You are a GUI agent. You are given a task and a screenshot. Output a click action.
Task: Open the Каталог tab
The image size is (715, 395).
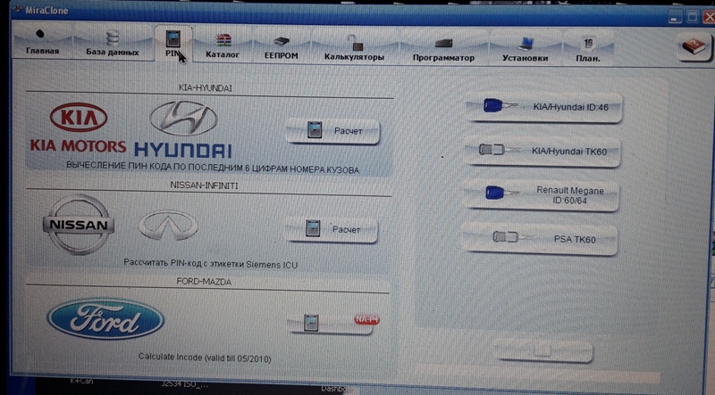(222, 45)
